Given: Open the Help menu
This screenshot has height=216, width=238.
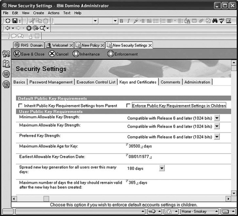Looking at the screenshot, I should click(78, 13).
